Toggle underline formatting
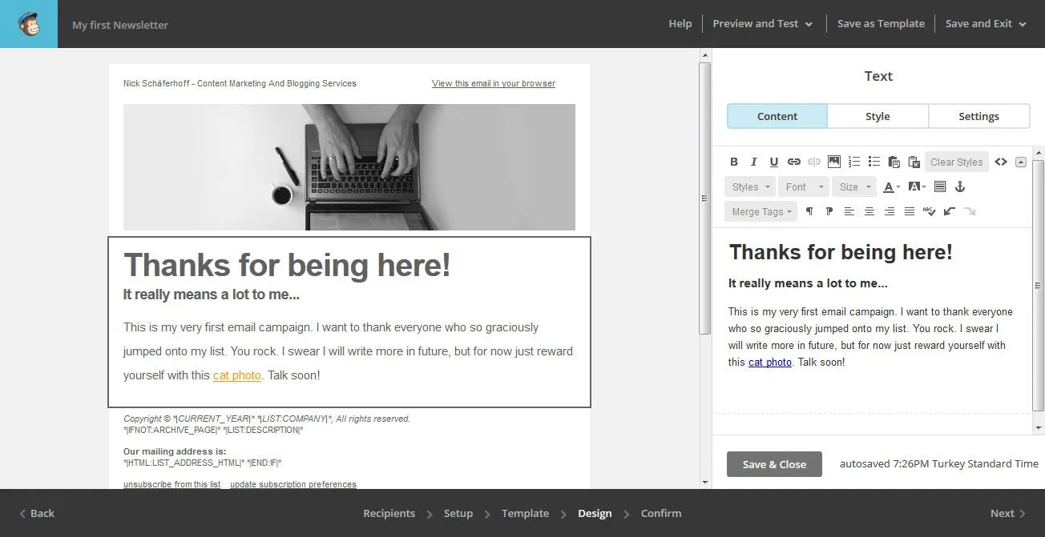The width and height of the screenshot is (1045, 537). pos(774,162)
